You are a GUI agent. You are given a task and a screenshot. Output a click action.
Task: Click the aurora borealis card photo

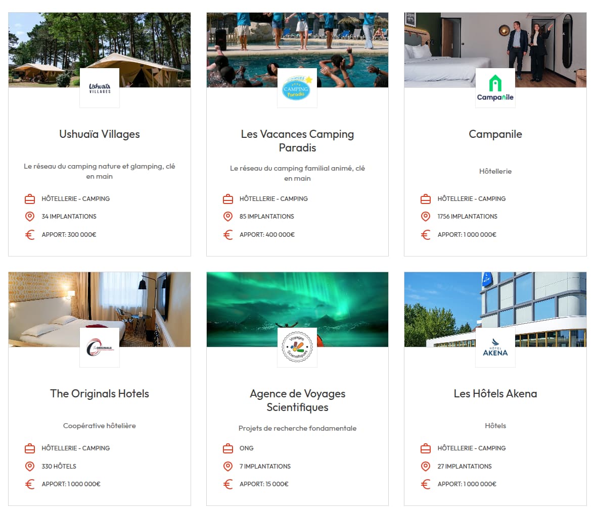click(x=297, y=309)
